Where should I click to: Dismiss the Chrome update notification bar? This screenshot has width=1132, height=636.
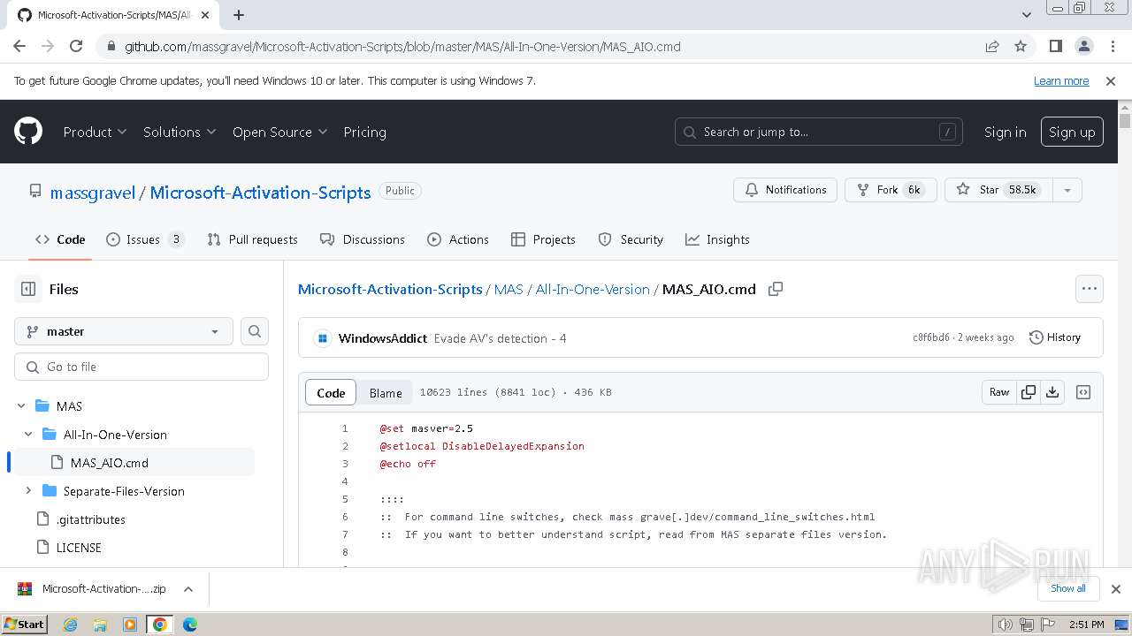(x=1111, y=80)
